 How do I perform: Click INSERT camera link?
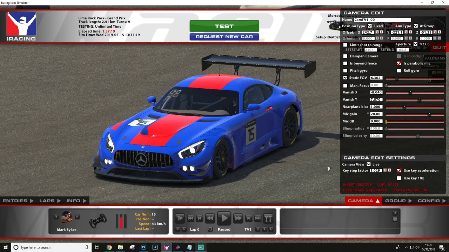tap(349, 184)
